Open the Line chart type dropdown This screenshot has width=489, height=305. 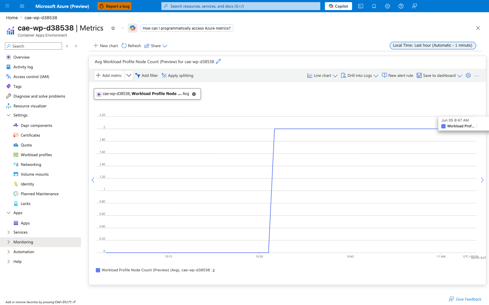tap(322, 76)
